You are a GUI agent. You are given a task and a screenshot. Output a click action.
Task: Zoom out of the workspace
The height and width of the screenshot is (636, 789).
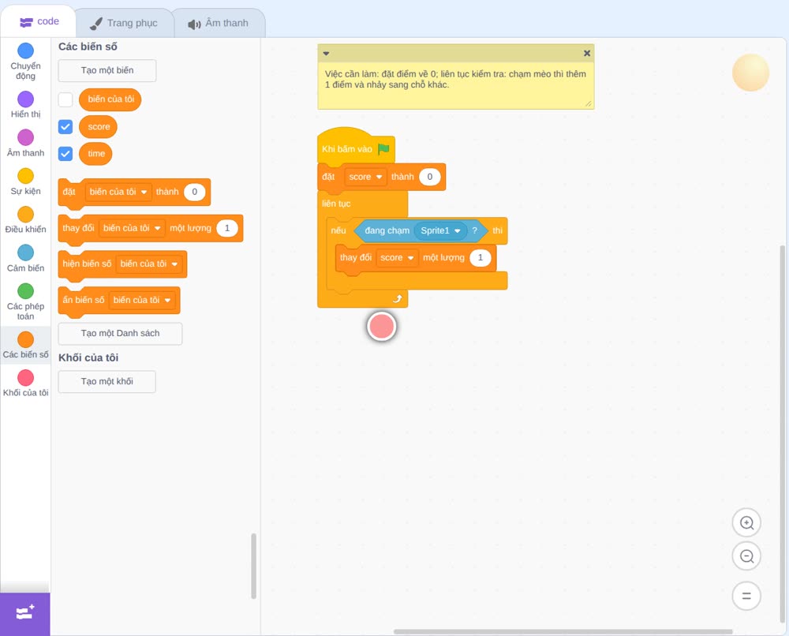[746, 556]
